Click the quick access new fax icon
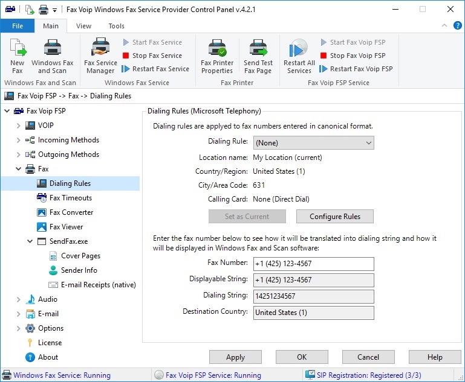 (30, 10)
